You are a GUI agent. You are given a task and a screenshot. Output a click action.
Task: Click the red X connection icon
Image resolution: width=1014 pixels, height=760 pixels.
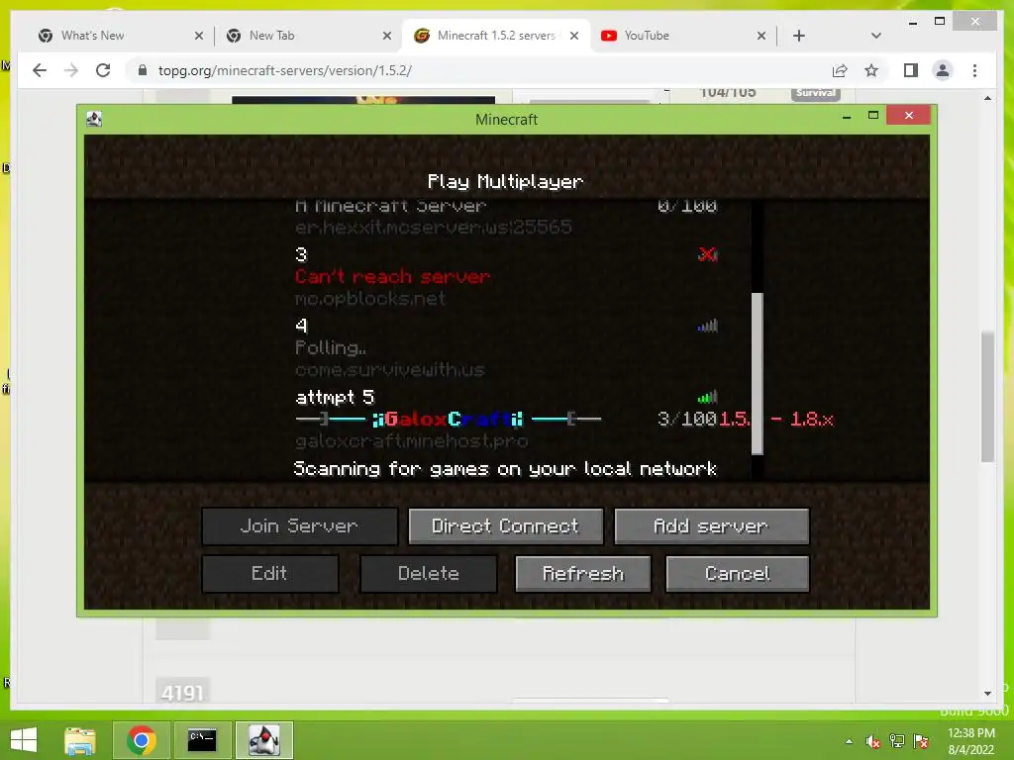pos(708,254)
